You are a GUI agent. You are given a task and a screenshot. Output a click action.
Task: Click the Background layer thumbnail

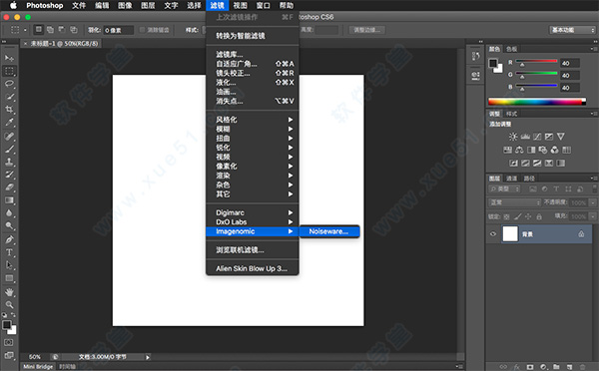pos(510,234)
